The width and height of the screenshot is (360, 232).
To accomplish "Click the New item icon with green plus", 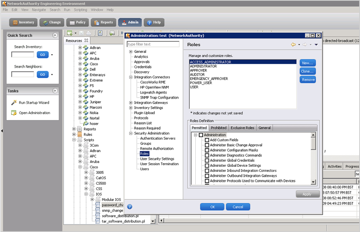I will (x=70, y=33).
